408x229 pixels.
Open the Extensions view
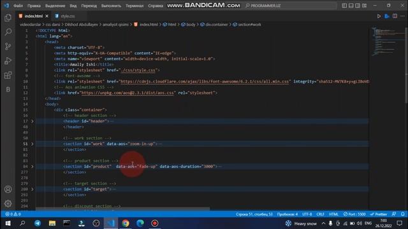(x=8, y=75)
